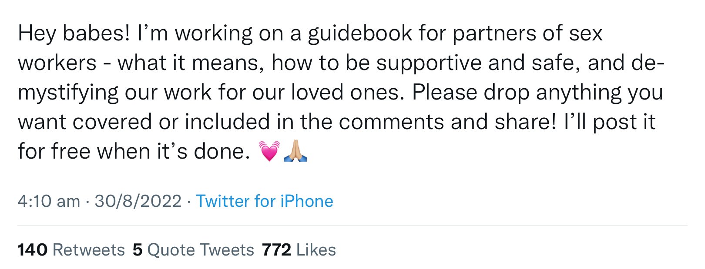
Task: Click the beating pink heart emoji
Action: [269, 151]
